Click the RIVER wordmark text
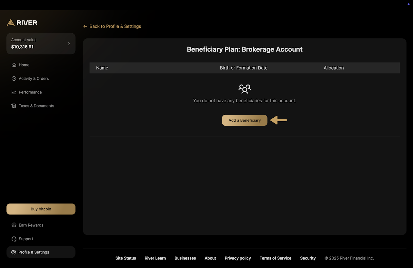Screen dimensions: 413x268 point(27,23)
